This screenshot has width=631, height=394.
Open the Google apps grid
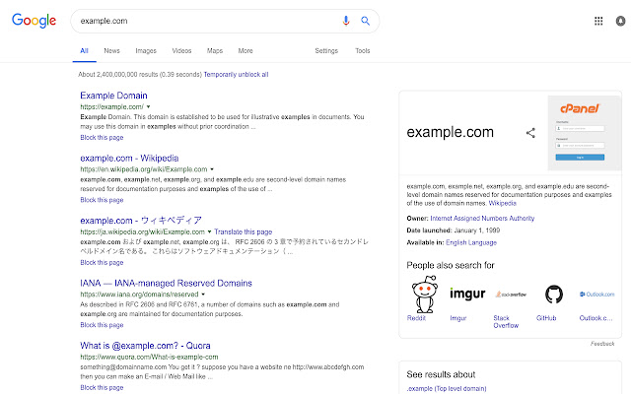[598, 21]
